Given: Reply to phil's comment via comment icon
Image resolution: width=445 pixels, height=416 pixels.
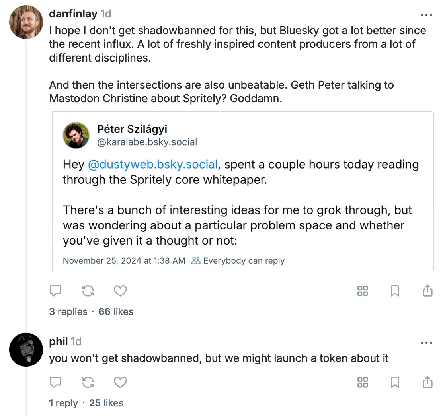Looking at the screenshot, I should 55,383.
